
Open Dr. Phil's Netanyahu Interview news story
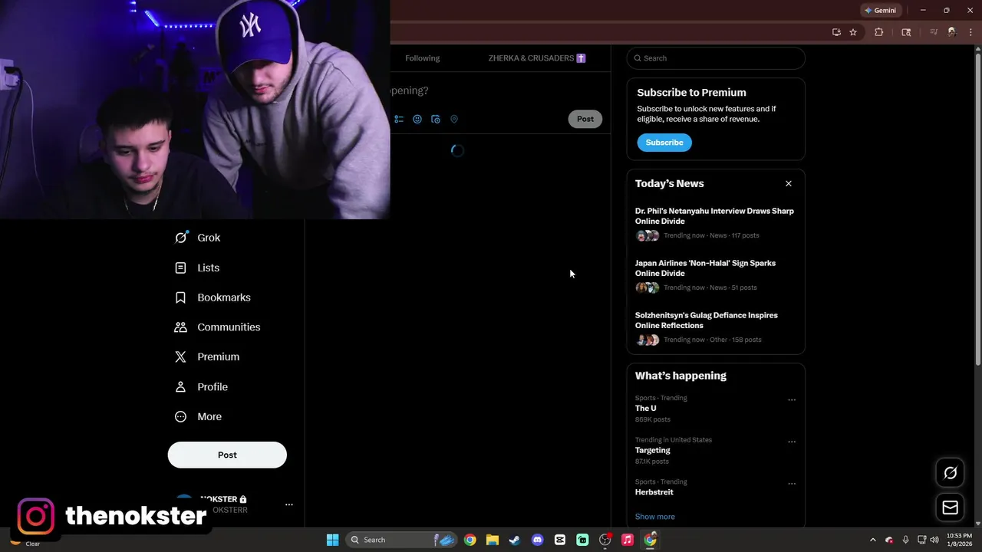point(716,225)
